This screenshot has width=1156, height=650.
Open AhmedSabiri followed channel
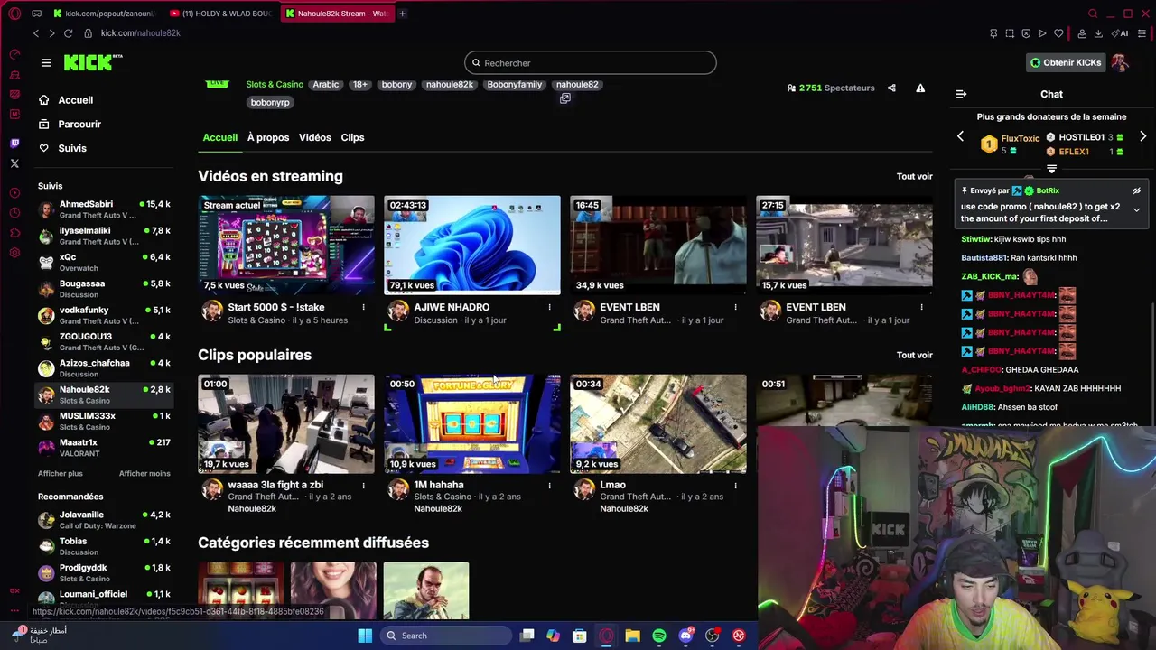click(104, 209)
